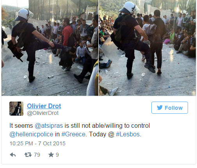Click the Twitter bird icon in Follow

point(160,108)
